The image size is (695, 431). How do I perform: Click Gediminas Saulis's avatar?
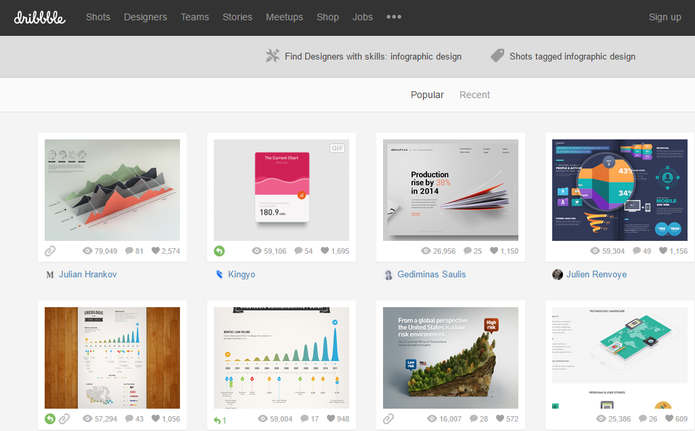(388, 275)
